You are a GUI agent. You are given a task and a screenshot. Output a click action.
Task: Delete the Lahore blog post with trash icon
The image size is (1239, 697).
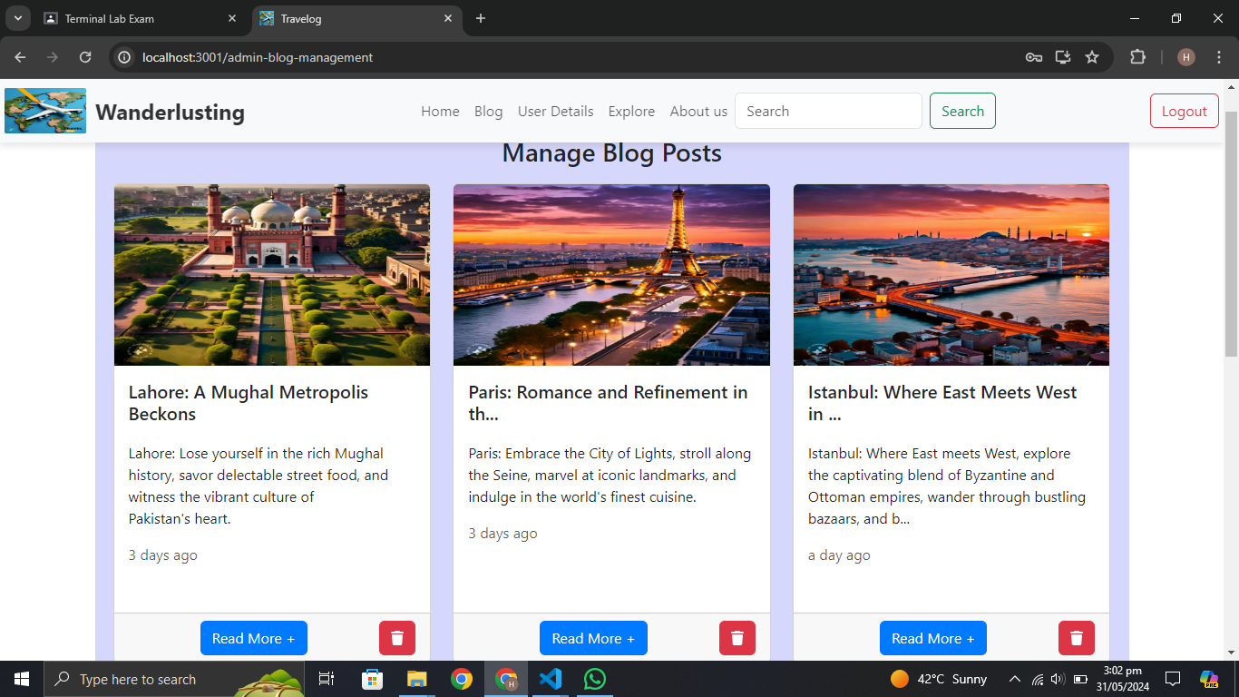[397, 638]
